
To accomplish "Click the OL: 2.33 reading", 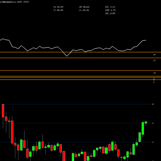I will pyautogui.click(x=110, y=14).
